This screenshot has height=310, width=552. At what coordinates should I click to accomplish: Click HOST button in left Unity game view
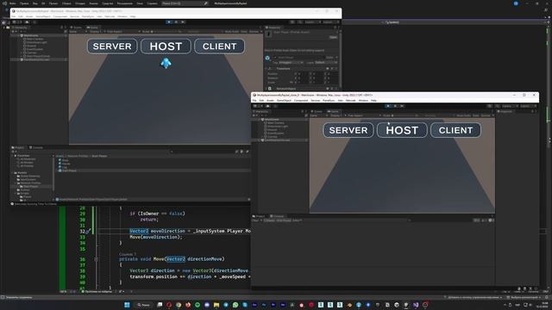[166, 46]
